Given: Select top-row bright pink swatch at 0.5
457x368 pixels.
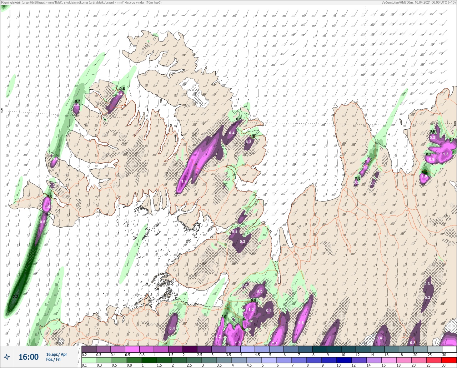Looking at the screenshot, I should pyautogui.click(x=132, y=349).
